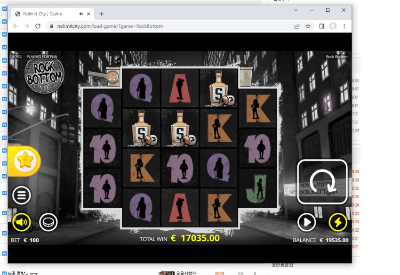The width and height of the screenshot is (400, 275).
Task: Click the Rock Bottom manhole logo
Action: (x=44, y=75)
